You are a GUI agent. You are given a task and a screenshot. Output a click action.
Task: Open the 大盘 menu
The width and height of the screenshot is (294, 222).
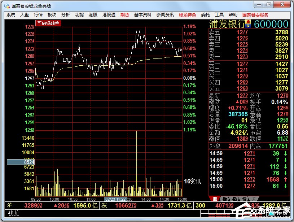pyautogui.click(x=25, y=15)
